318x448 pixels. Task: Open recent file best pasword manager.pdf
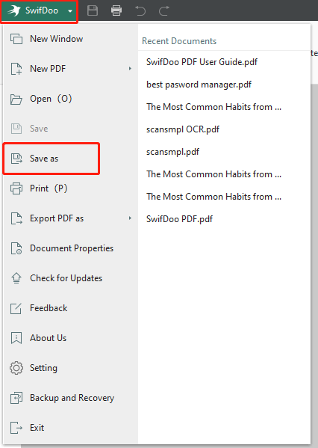tap(199, 85)
